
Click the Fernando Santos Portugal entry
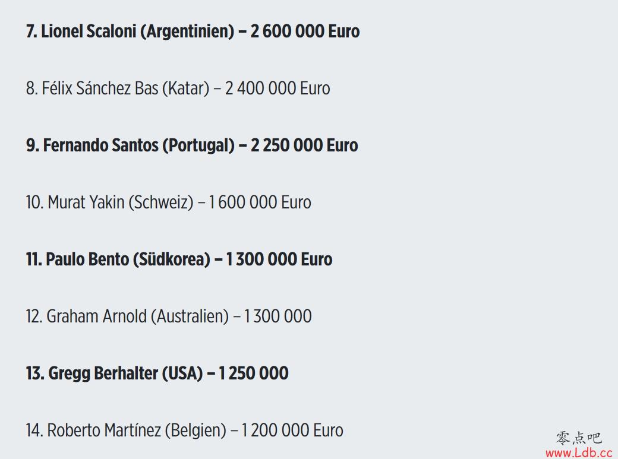point(192,145)
